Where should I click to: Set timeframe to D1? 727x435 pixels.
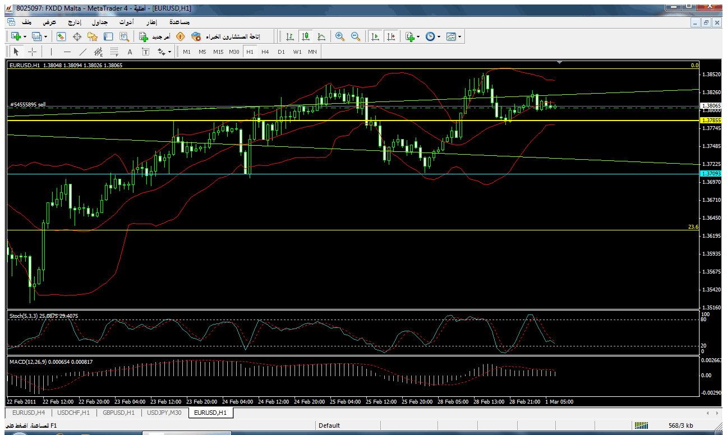coord(281,52)
